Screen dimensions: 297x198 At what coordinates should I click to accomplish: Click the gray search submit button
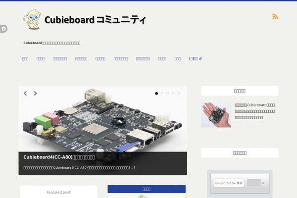click(x=254, y=182)
